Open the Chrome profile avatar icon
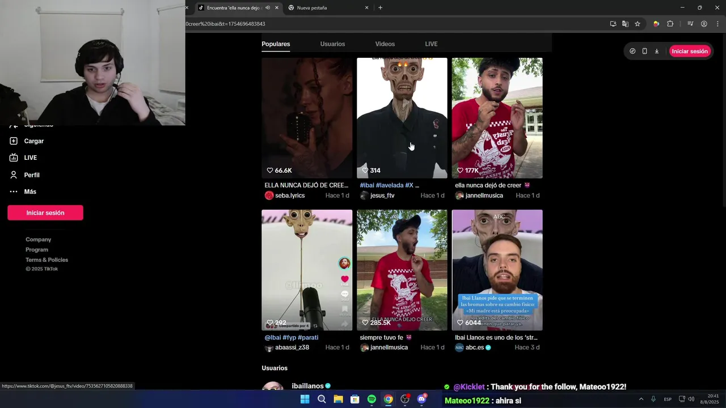 [704, 24]
